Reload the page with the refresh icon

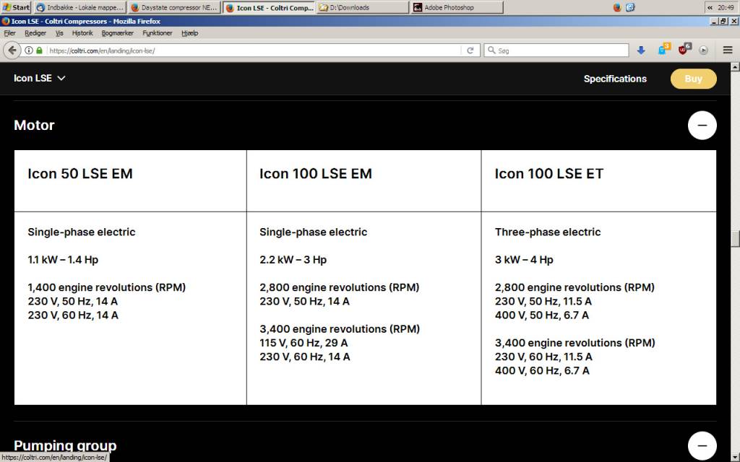(x=470, y=51)
